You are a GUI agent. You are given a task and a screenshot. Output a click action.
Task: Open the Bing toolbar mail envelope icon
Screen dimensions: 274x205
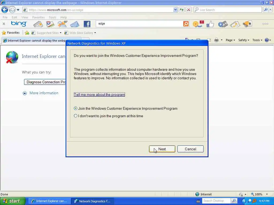pyautogui.click(x=75, y=24)
